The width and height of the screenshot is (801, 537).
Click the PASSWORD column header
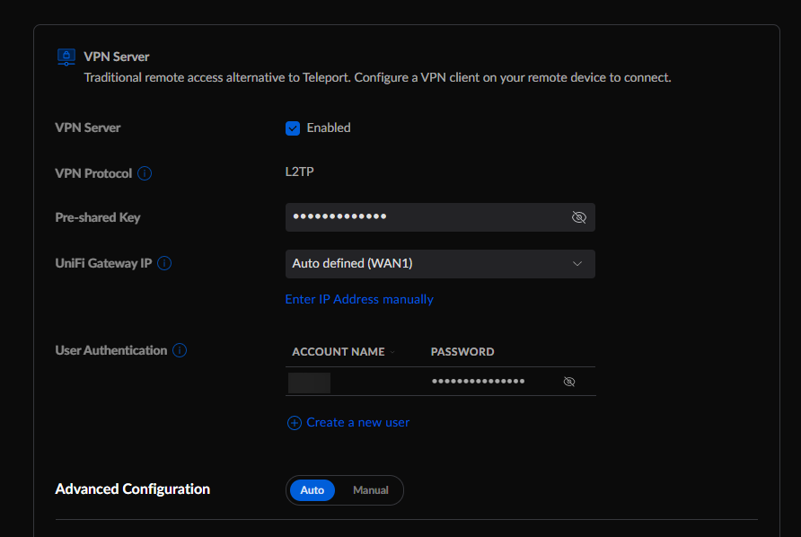(462, 352)
